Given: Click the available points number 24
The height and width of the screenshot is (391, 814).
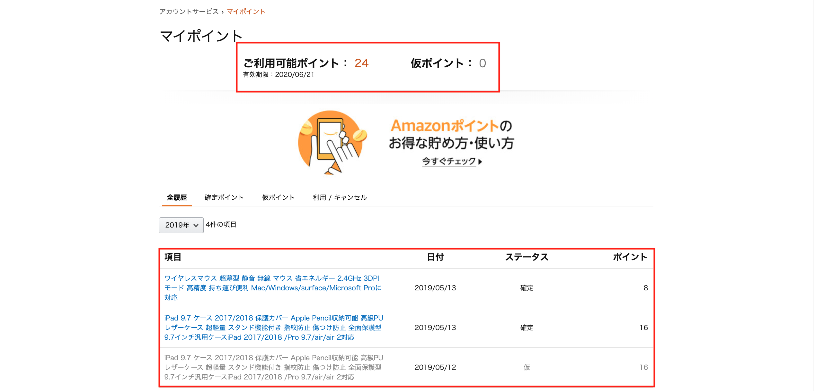Looking at the screenshot, I should coord(361,63).
